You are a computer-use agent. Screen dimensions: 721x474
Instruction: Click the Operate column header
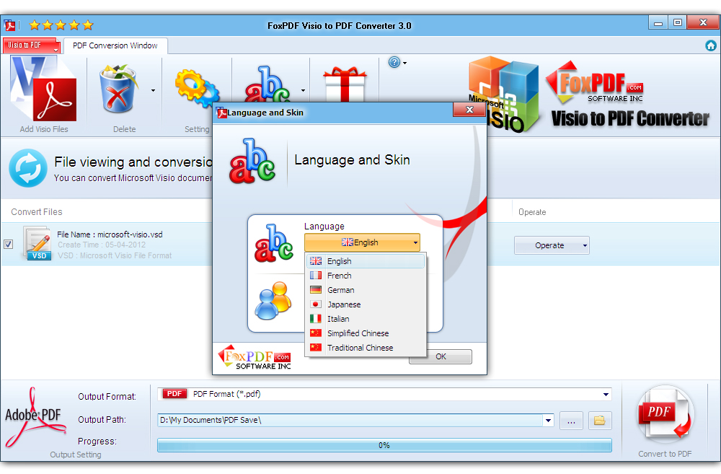pos(532,212)
